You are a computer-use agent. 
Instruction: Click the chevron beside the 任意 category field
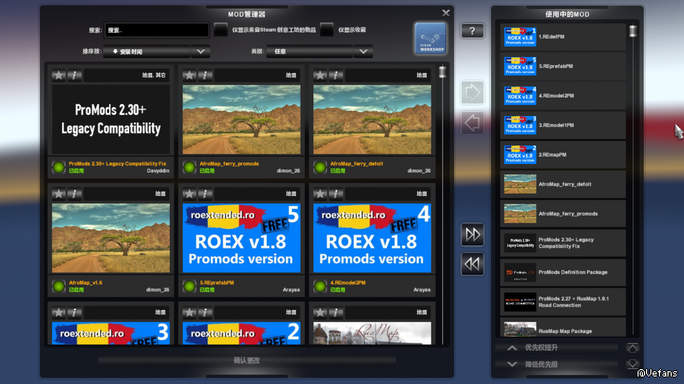[363, 52]
